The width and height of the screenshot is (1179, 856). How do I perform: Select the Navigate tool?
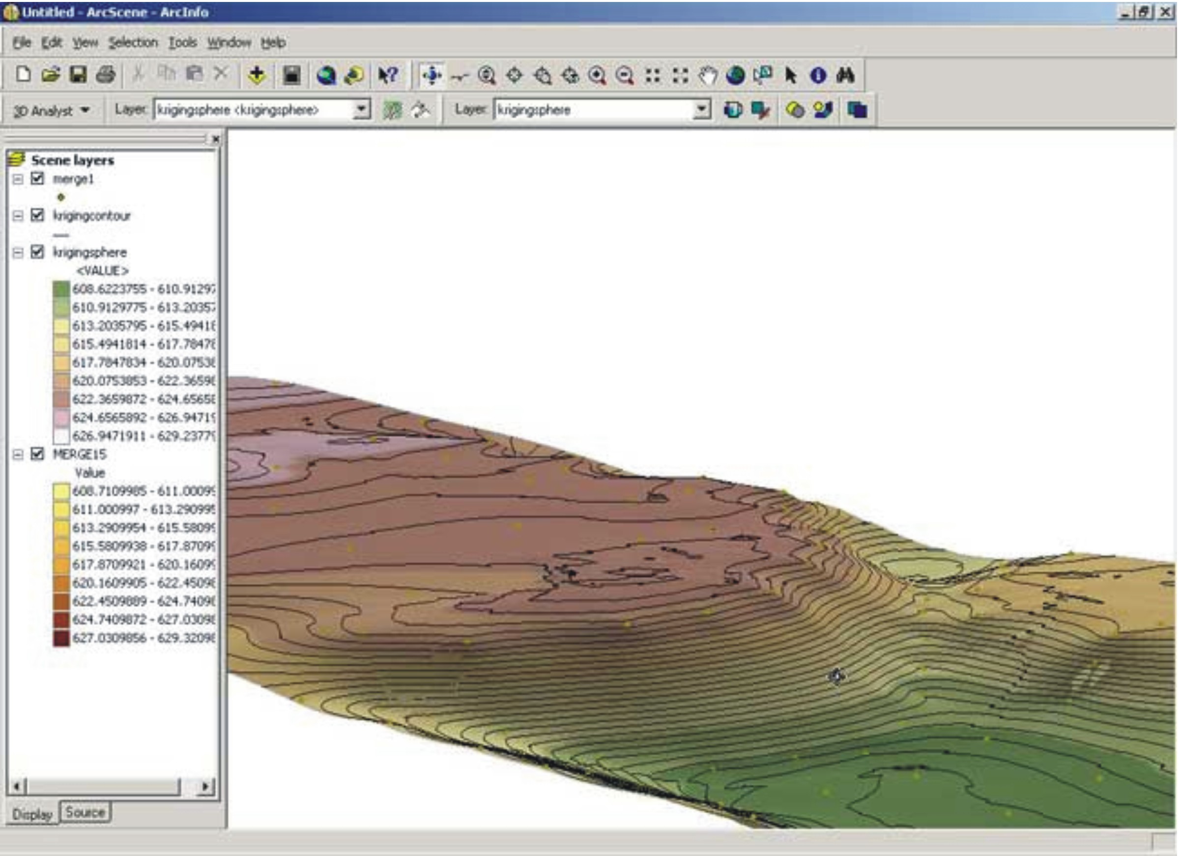pyautogui.click(x=432, y=75)
